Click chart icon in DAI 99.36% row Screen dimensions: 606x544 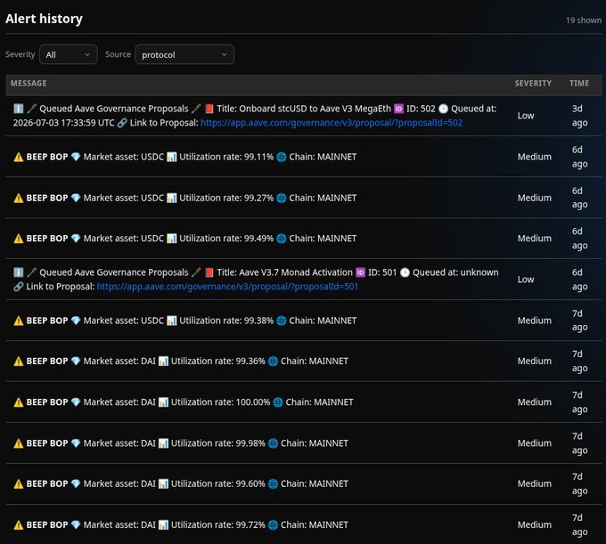163,361
